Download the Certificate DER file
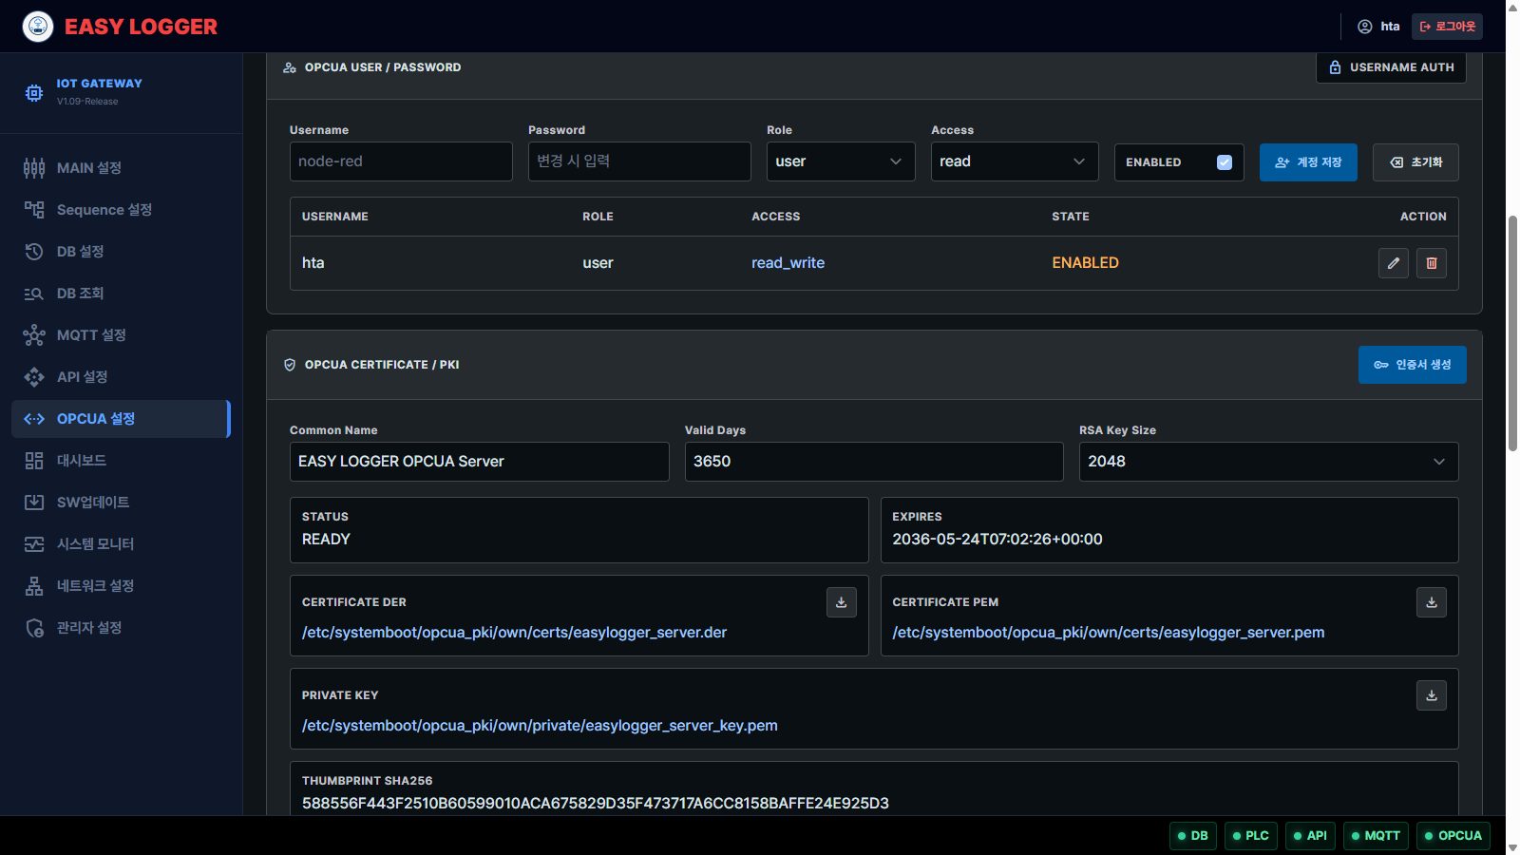Viewport: 1520px width, 855px height. click(x=842, y=602)
